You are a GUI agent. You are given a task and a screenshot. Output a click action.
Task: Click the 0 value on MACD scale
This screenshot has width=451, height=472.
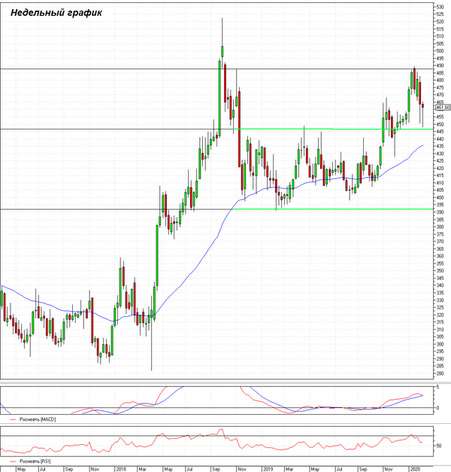coord(437,408)
